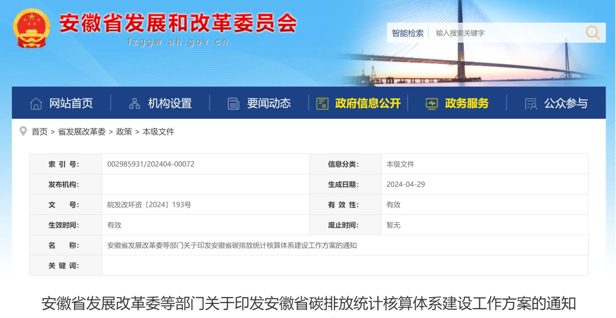Click the 文号 label cell

[66, 205]
